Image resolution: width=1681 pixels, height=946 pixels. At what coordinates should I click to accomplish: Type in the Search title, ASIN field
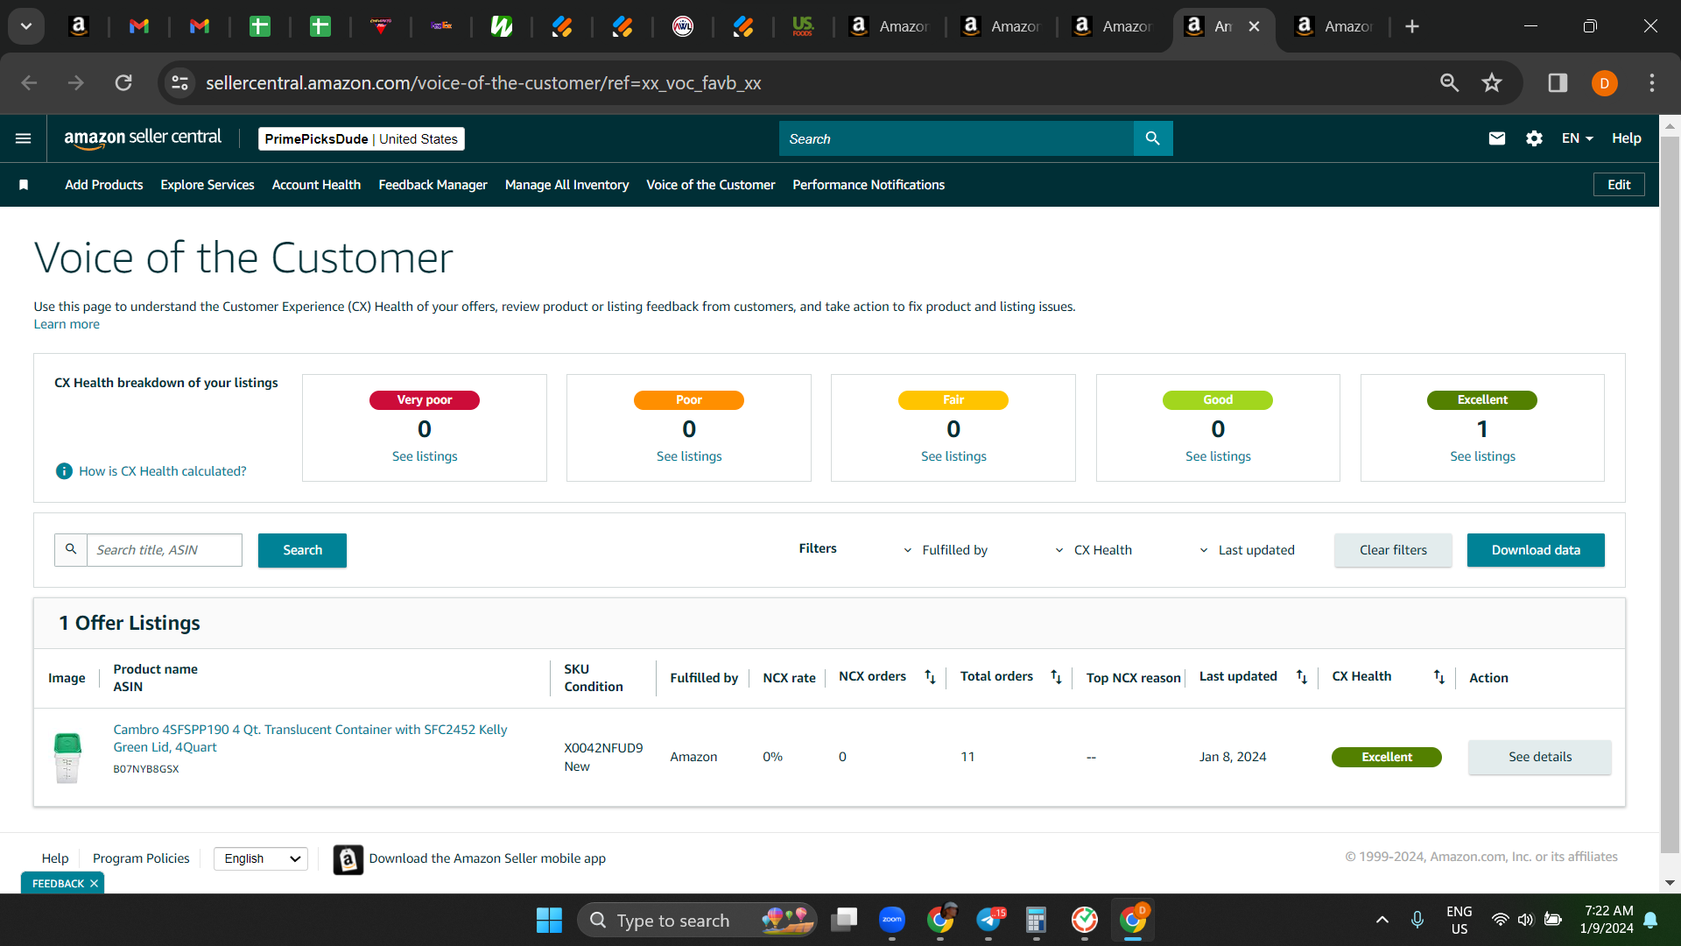coord(164,550)
